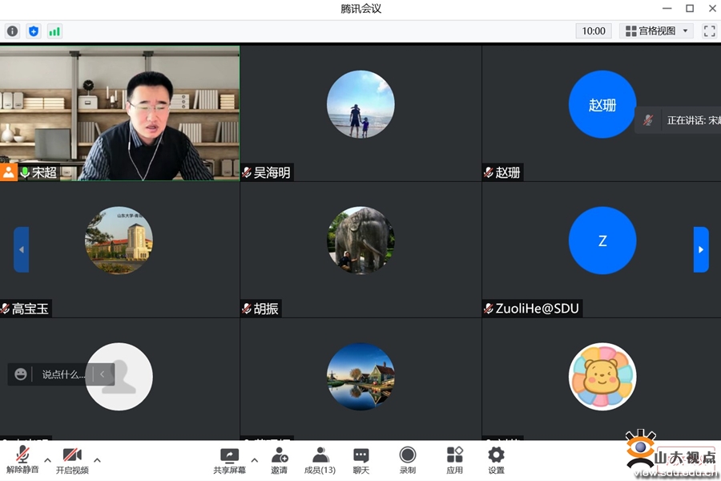
Task: Open the Invite (邀请) icon
Action: tap(279, 460)
